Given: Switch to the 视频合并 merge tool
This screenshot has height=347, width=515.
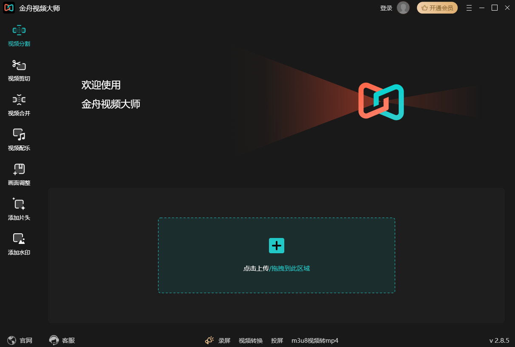Looking at the screenshot, I should [19, 105].
